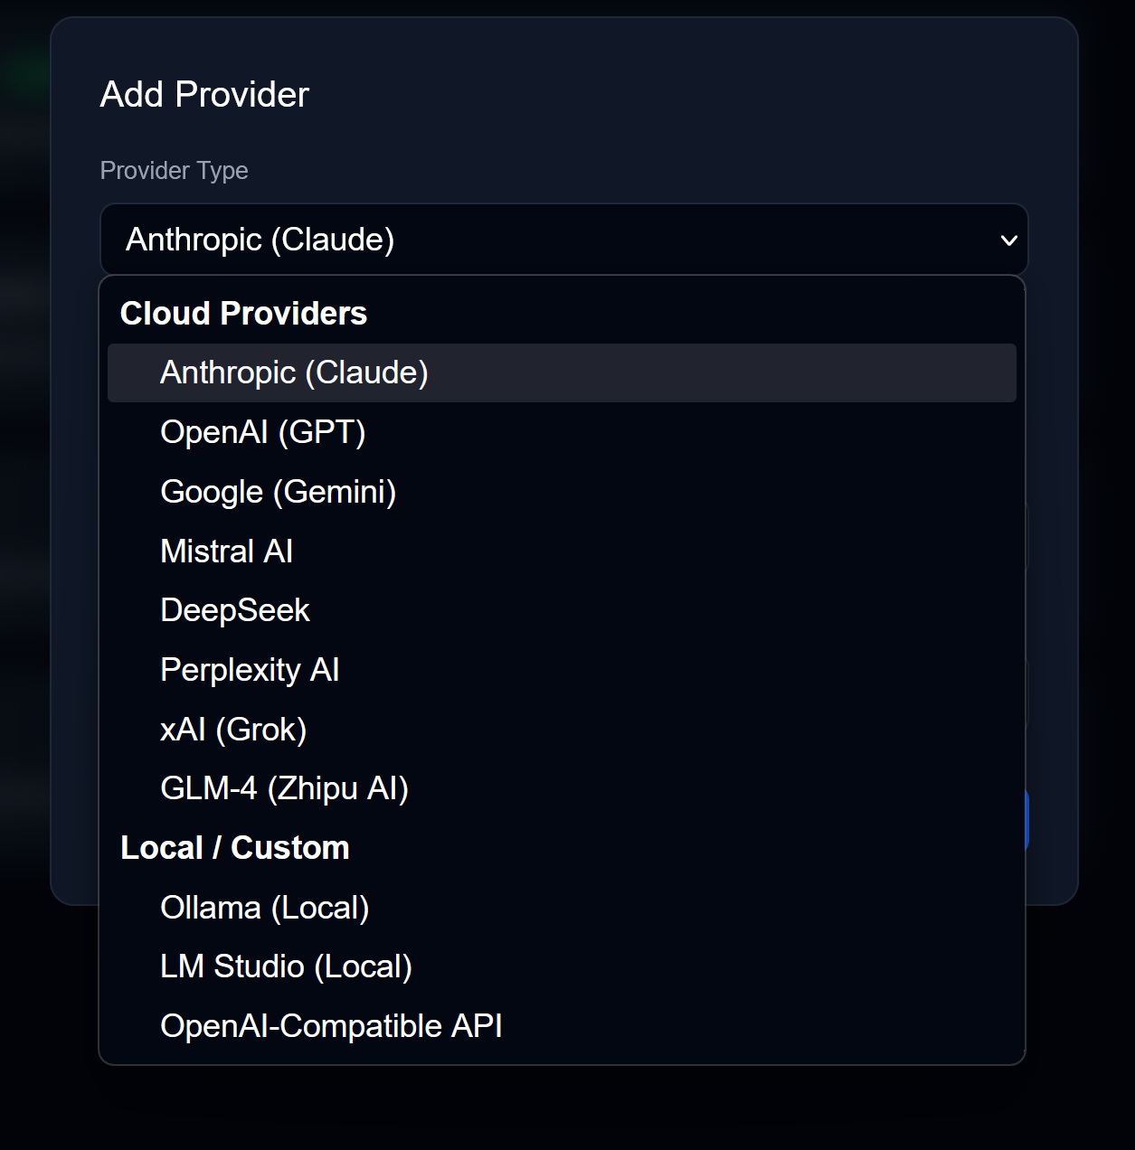Select Google (Gemini) provider option
1135x1150 pixels.
pyautogui.click(x=279, y=491)
